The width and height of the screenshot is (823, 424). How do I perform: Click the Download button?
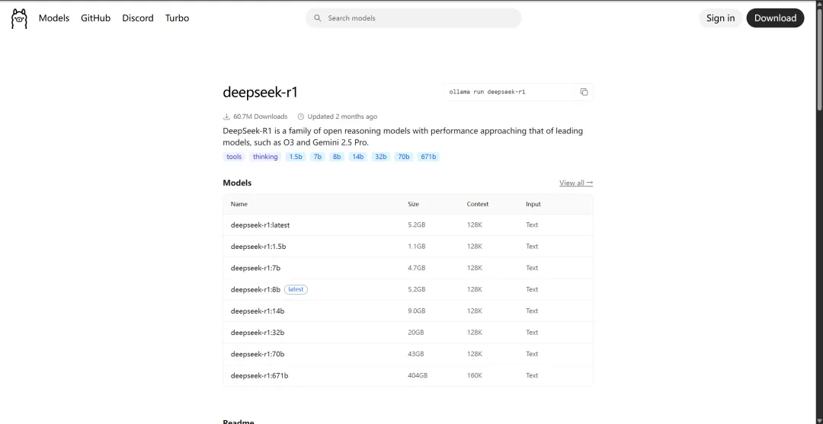point(775,18)
